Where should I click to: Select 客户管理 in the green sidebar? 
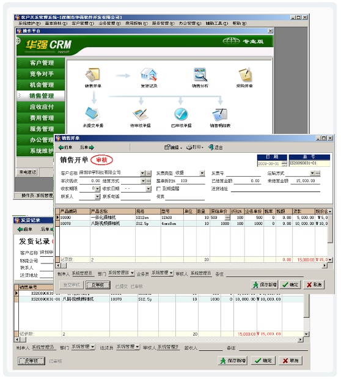click(40, 63)
